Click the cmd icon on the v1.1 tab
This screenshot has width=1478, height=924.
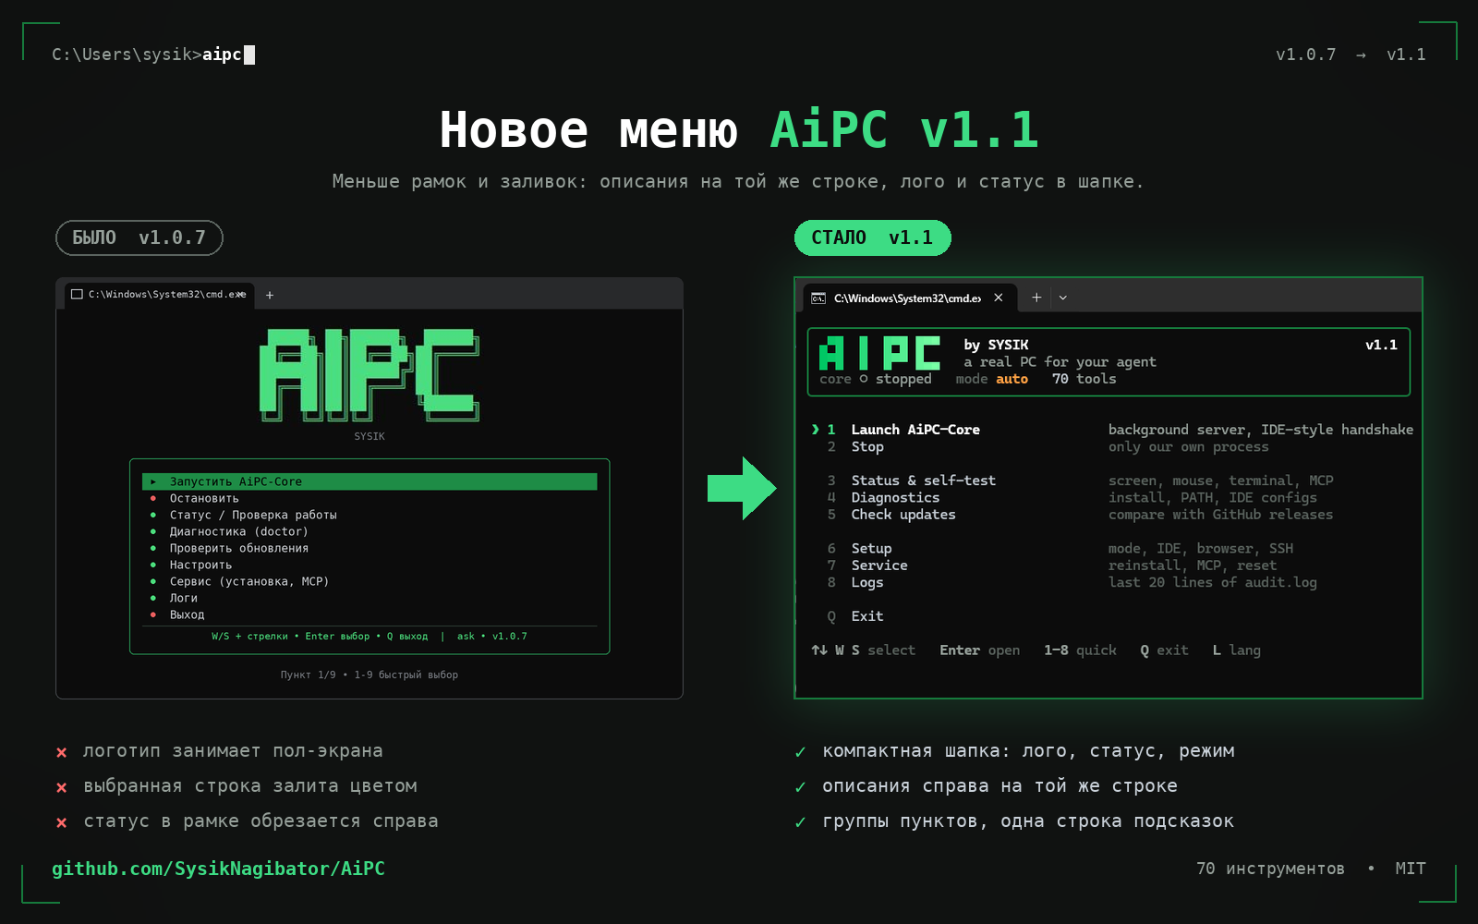[x=818, y=298]
